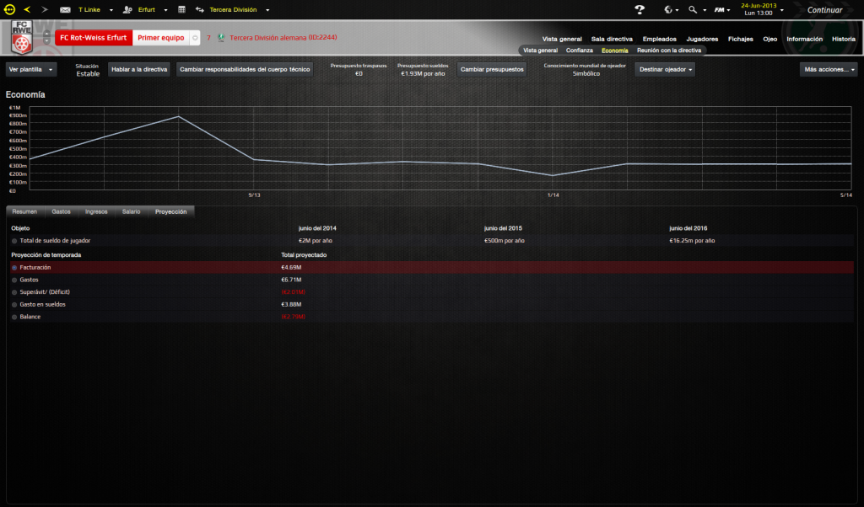Click the Cambiar presupuestos button
The width and height of the screenshot is (864, 507).
coord(492,69)
